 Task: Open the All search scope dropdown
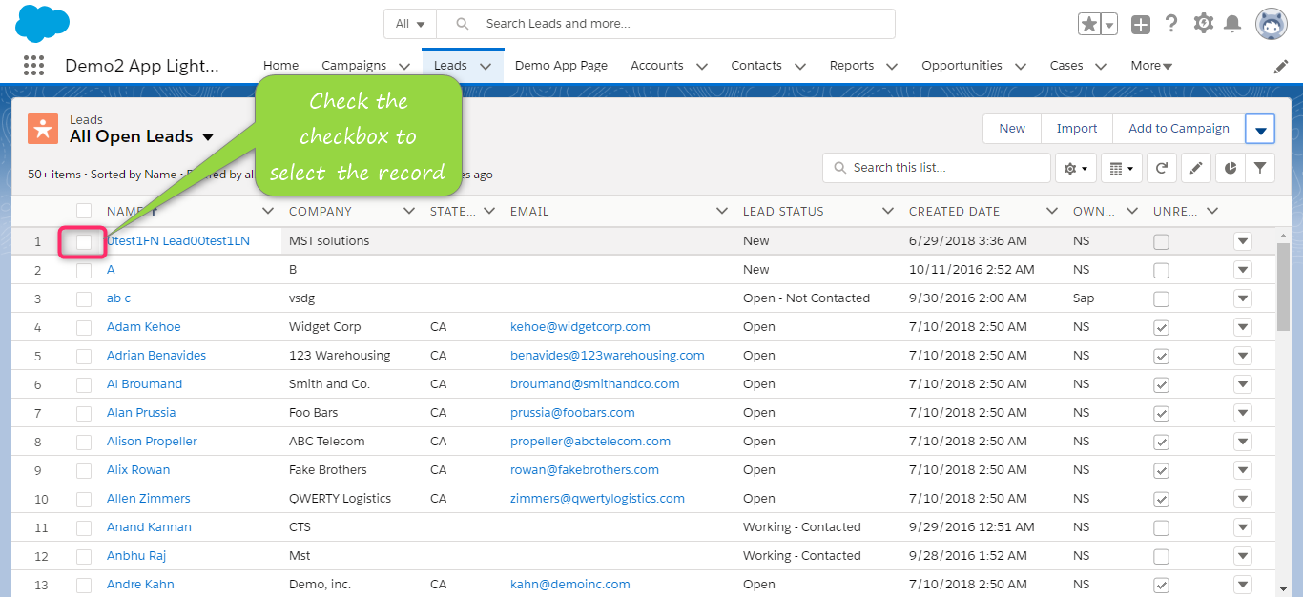click(410, 24)
